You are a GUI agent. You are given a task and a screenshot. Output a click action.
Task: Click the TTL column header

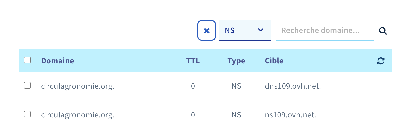193,61
